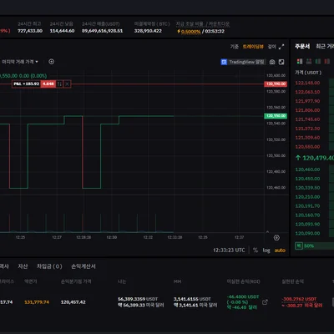334x334 pixels.
Task: Expand the chart to fullscreen via arrows icon
Action: click(x=281, y=47)
